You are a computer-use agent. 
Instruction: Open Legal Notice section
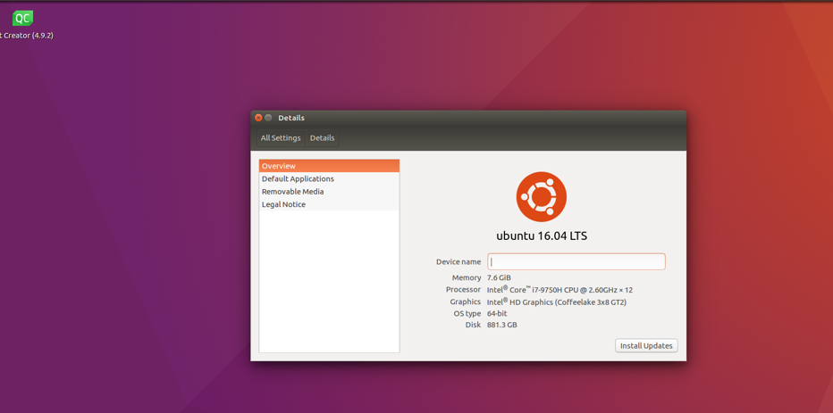point(329,204)
